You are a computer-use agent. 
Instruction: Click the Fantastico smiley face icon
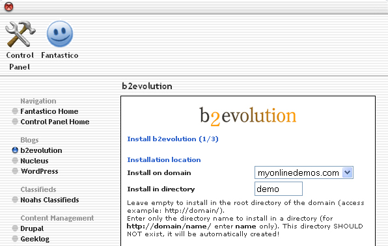pyautogui.click(x=60, y=34)
